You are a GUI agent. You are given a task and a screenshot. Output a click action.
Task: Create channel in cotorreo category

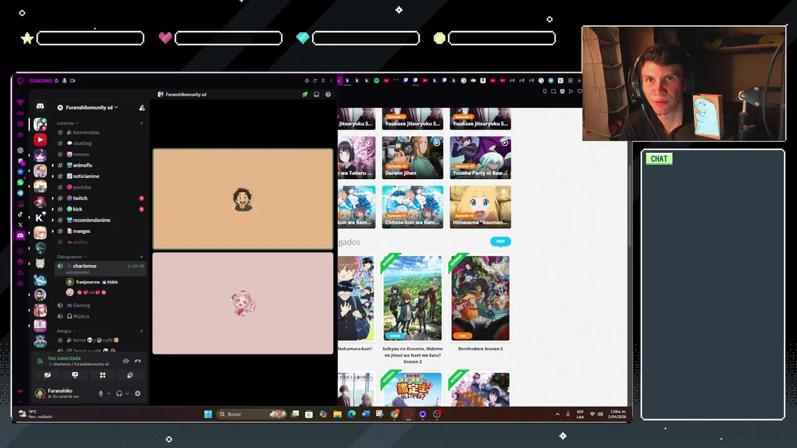[x=141, y=123]
